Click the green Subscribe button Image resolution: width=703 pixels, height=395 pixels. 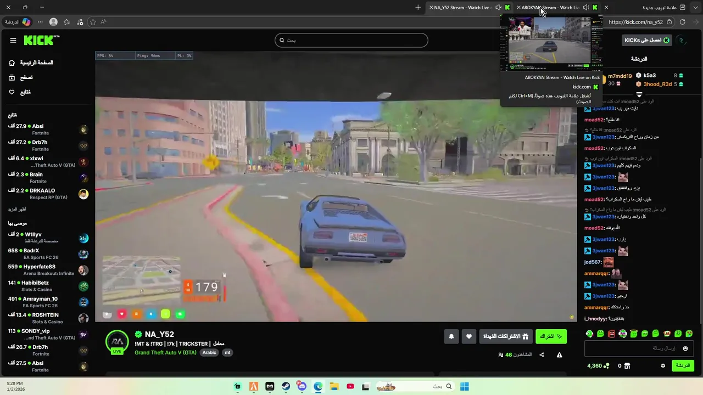pyautogui.click(x=551, y=336)
